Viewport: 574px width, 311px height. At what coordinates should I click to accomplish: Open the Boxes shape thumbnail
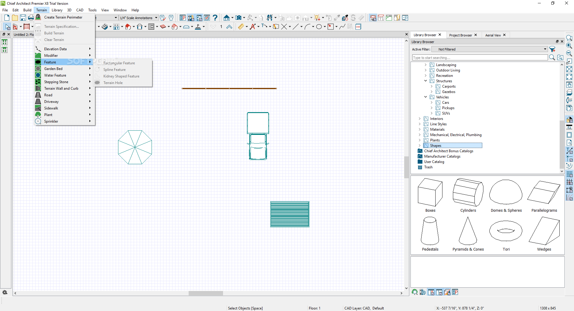[430, 195]
